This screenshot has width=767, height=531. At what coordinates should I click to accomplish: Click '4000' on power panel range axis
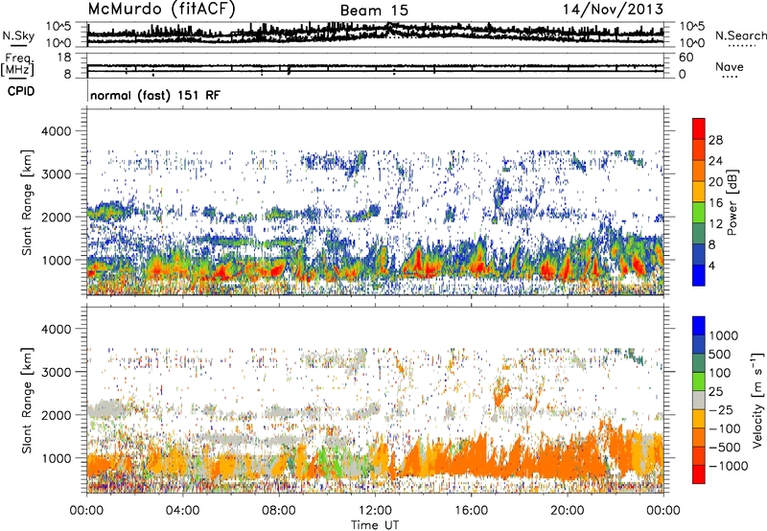[57, 131]
